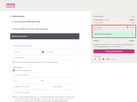Open the AGB link

coord(118,44)
